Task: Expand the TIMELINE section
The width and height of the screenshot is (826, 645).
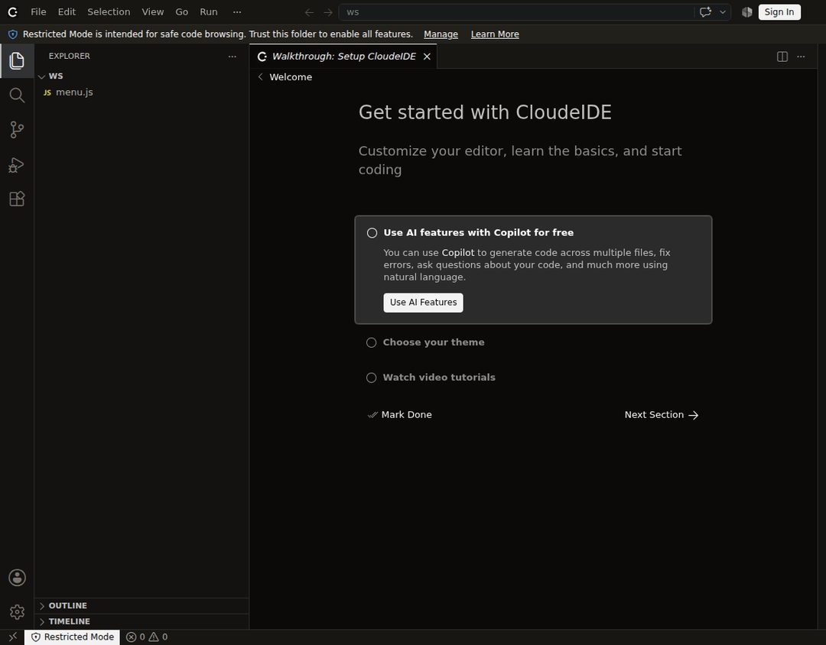Action: click(x=41, y=622)
